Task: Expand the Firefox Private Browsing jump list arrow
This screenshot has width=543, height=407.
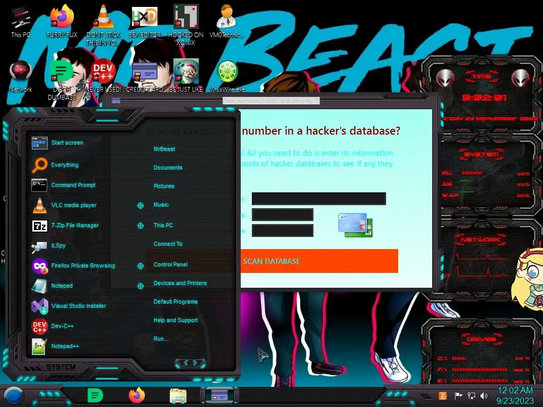Action: [140, 266]
